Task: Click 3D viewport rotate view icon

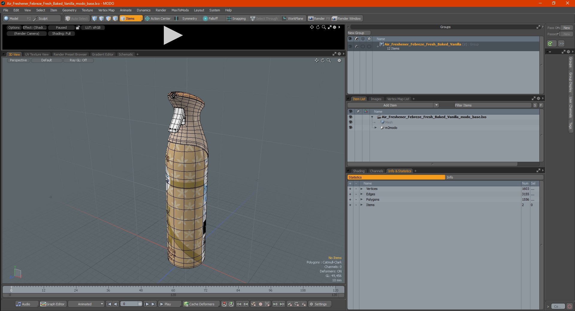Action: point(323,60)
